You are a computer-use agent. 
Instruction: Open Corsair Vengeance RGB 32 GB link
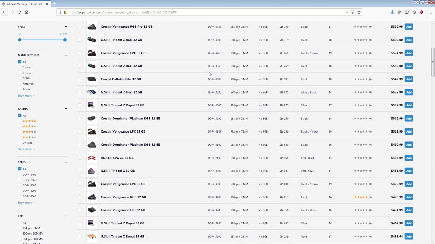(x=123, y=197)
